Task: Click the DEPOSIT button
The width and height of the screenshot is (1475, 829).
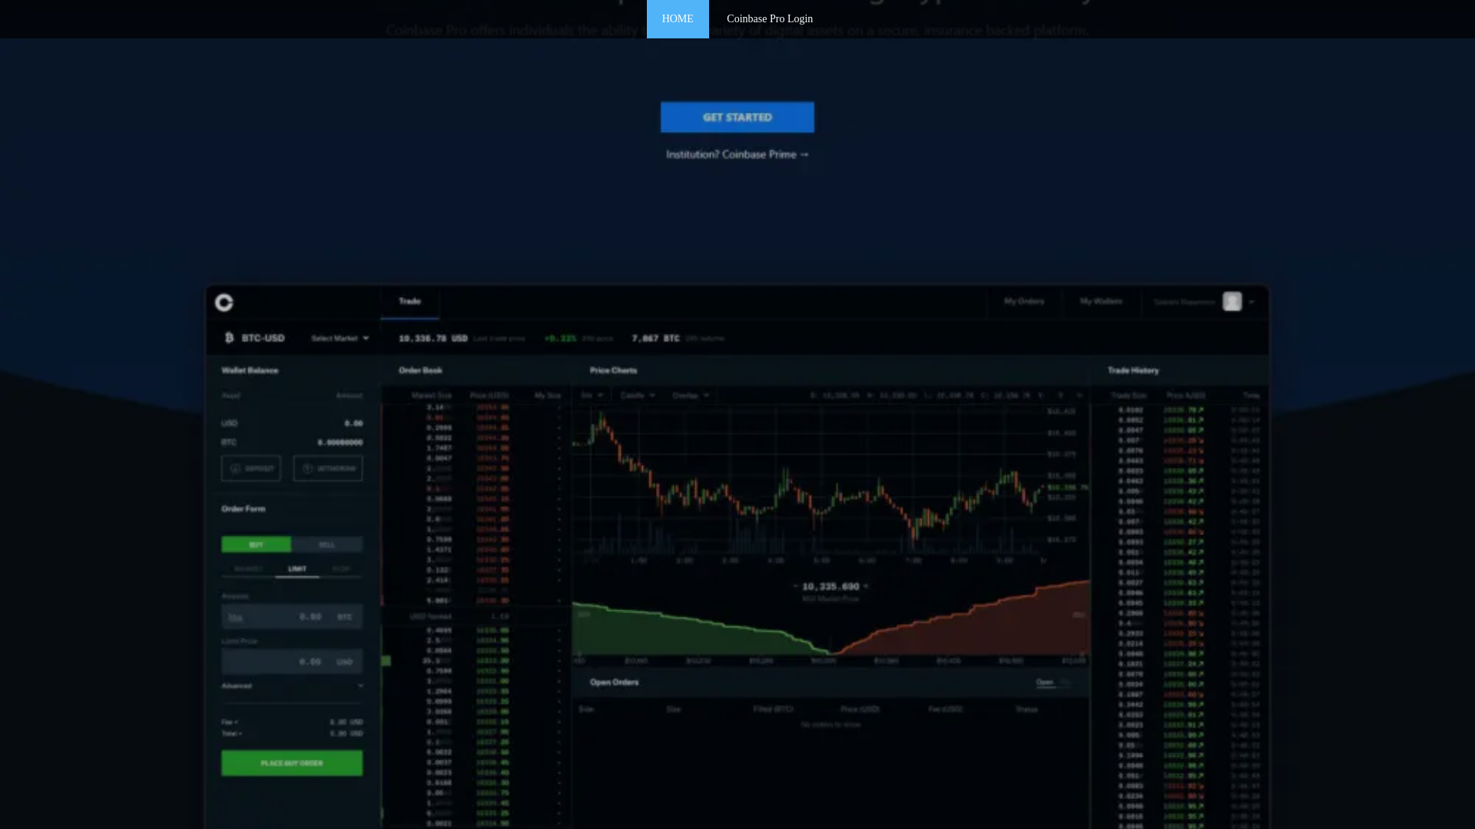Action: (x=250, y=468)
